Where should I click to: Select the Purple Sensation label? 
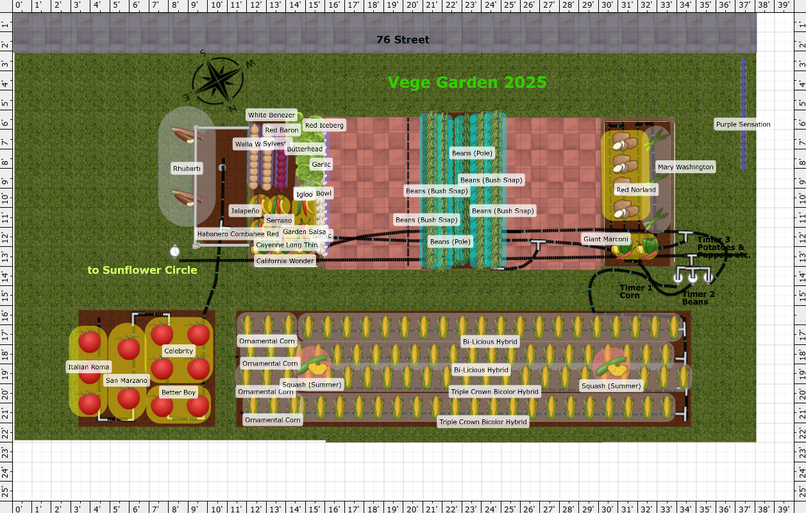[743, 124]
